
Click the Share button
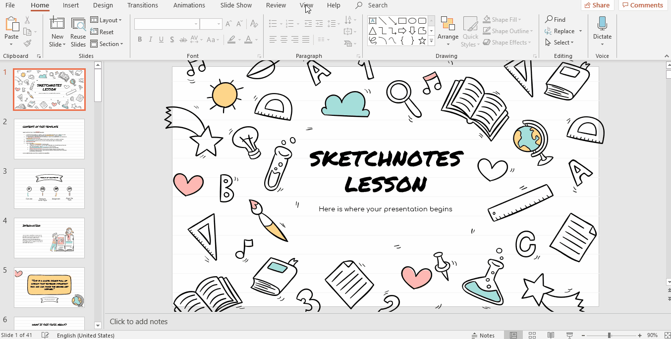[597, 5]
